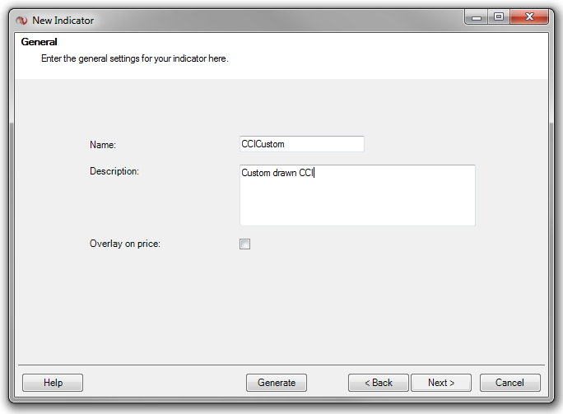
Task: Close the New Indicator dialog
Action: click(529, 17)
